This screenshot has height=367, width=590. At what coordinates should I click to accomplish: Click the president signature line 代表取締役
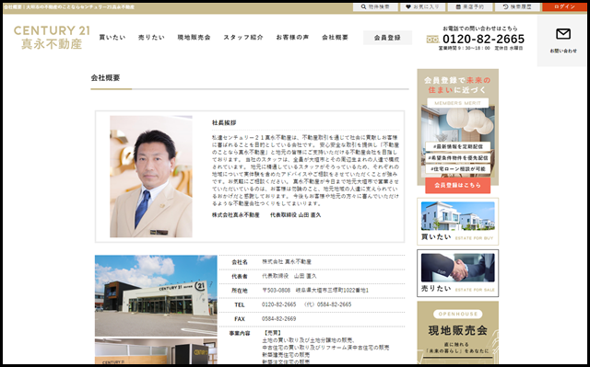tap(266, 215)
